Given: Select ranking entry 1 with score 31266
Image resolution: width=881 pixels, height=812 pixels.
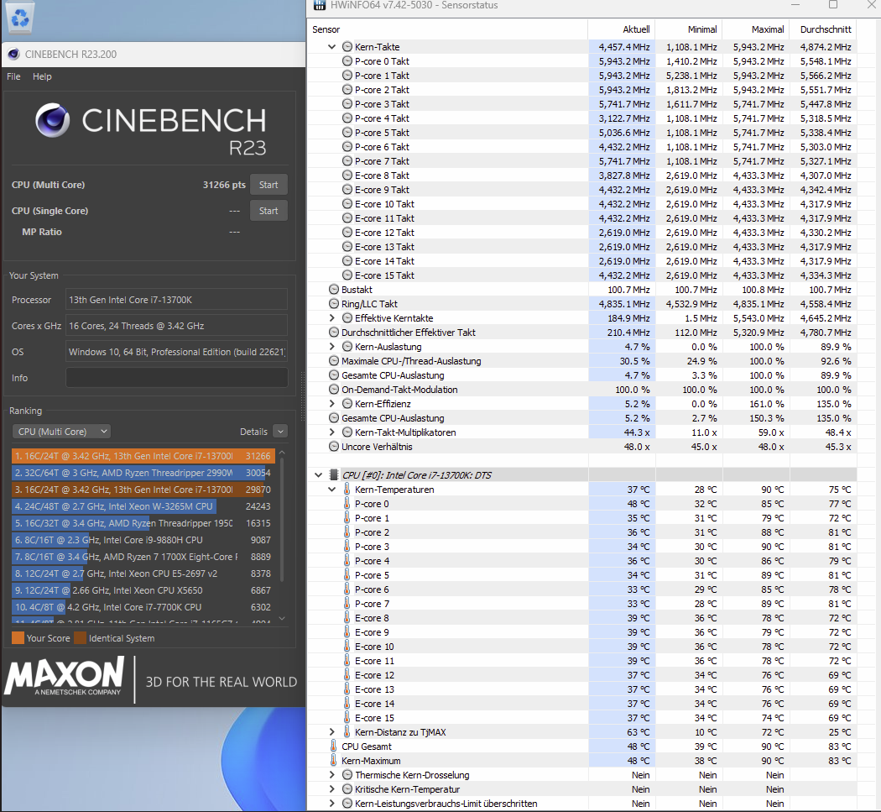Looking at the screenshot, I should click(143, 456).
